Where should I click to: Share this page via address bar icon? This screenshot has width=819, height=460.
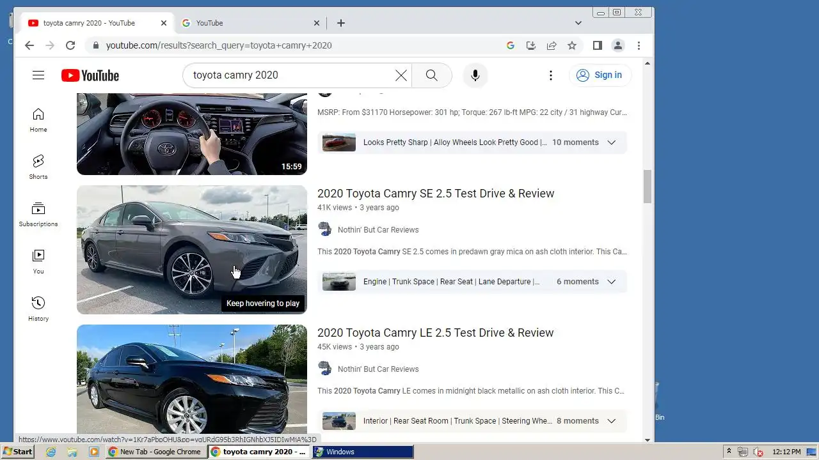(552, 45)
